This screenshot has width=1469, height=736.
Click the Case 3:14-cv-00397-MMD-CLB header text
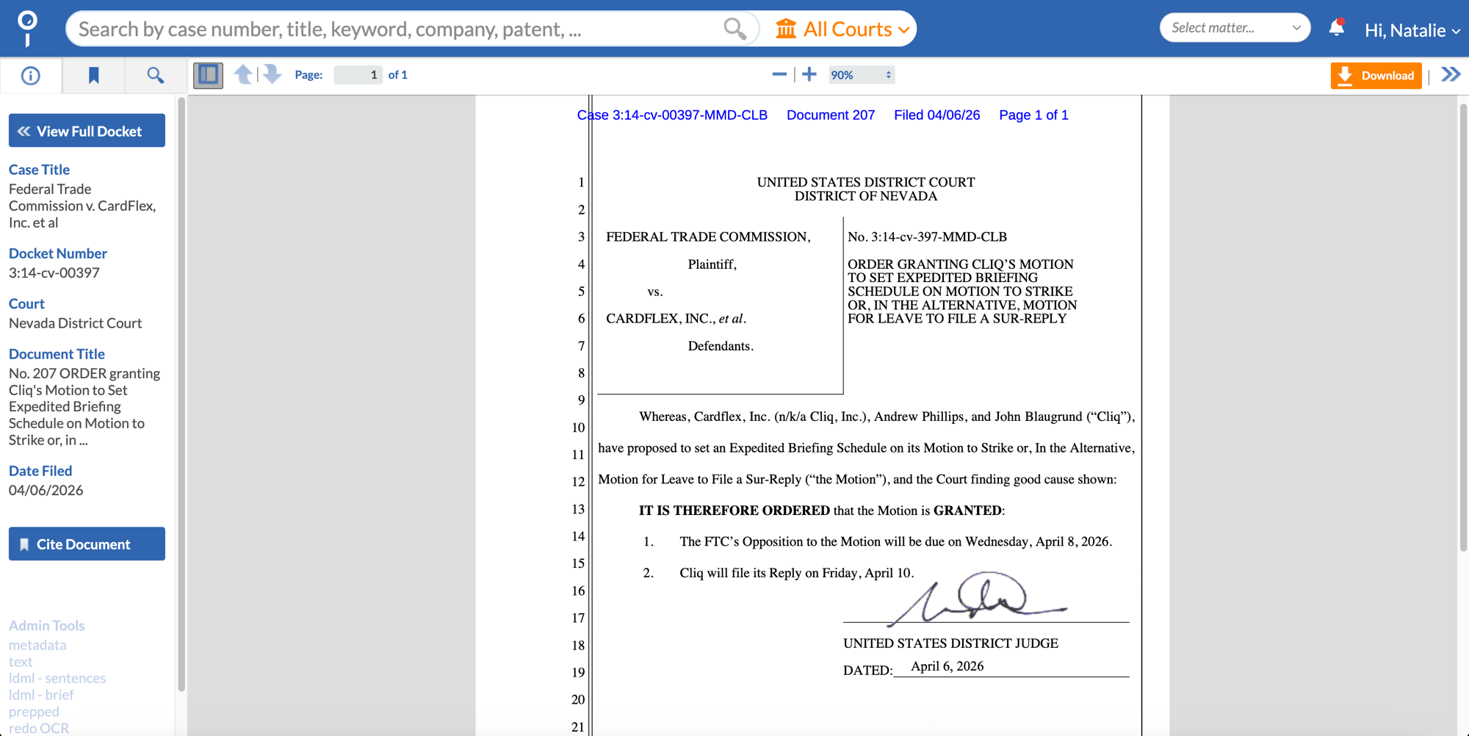pyautogui.click(x=672, y=115)
